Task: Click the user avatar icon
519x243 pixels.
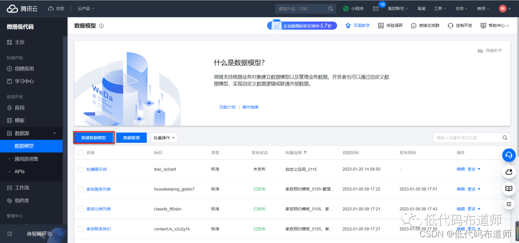Action: [x=503, y=9]
